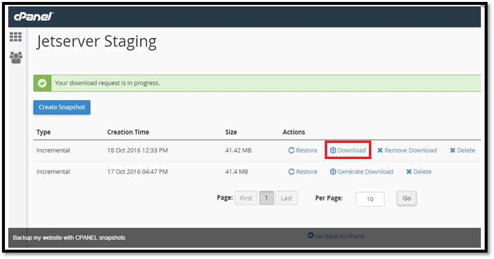494x259 pixels.
Task: Click Go Back to cPanel link
Action: [336, 236]
